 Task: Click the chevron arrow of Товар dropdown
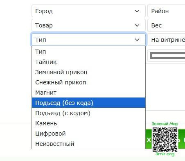[x=137, y=25]
